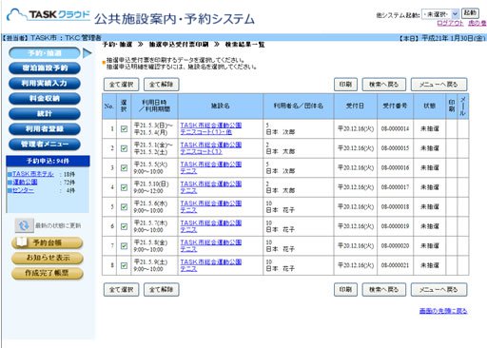The image size is (487, 348).
Task: Click メニューへ戻る above the table
Action: (438, 85)
